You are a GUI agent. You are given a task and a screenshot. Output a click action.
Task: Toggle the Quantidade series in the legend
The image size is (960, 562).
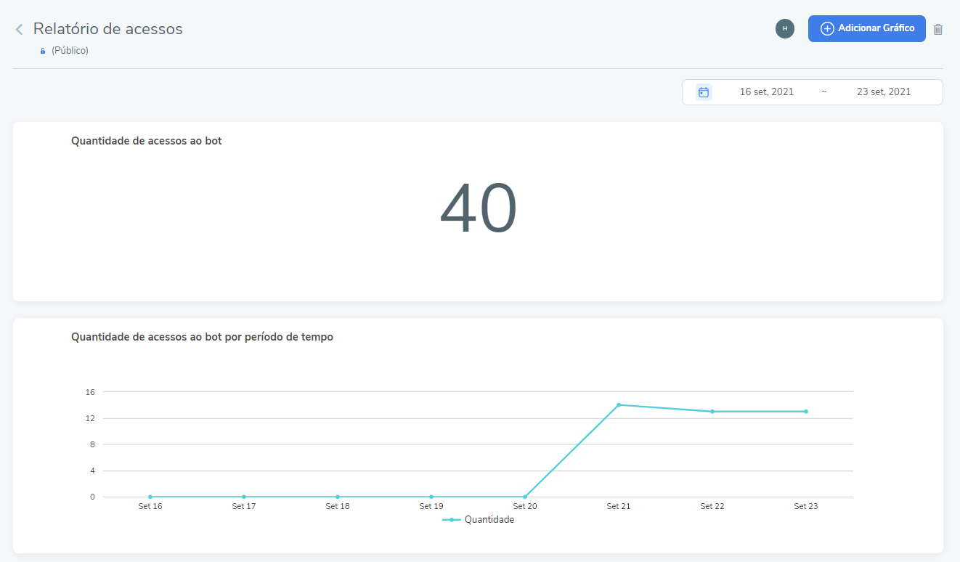pos(479,520)
